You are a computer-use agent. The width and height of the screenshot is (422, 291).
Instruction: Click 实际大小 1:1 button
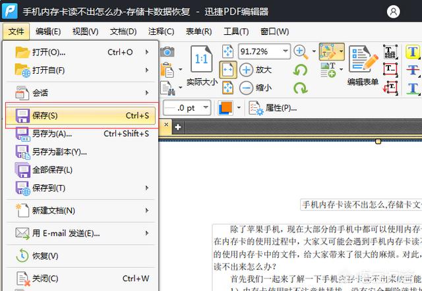pyautogui.click(x=202, y=65)
